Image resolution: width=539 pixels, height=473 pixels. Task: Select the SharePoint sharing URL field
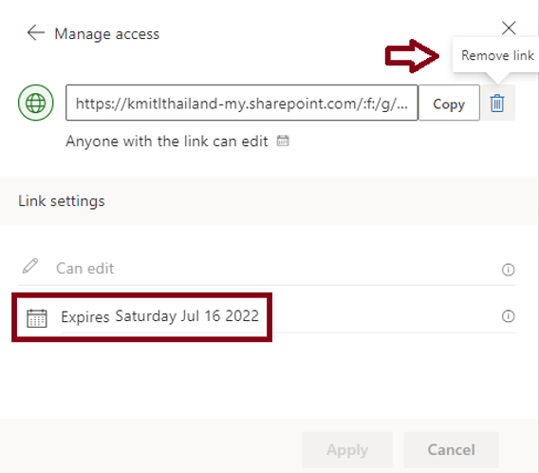(x=242, y=103)
